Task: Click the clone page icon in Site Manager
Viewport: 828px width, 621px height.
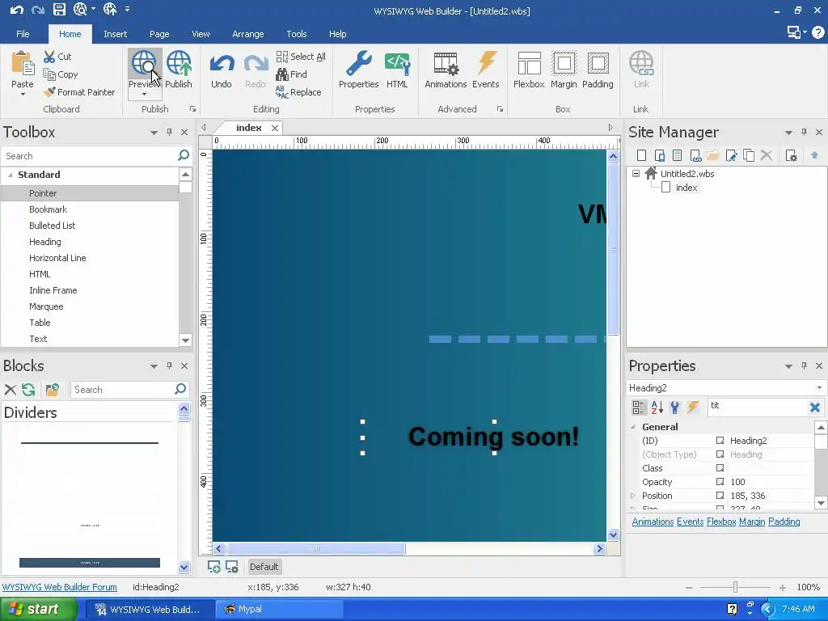Action: [x=749, y=155]
